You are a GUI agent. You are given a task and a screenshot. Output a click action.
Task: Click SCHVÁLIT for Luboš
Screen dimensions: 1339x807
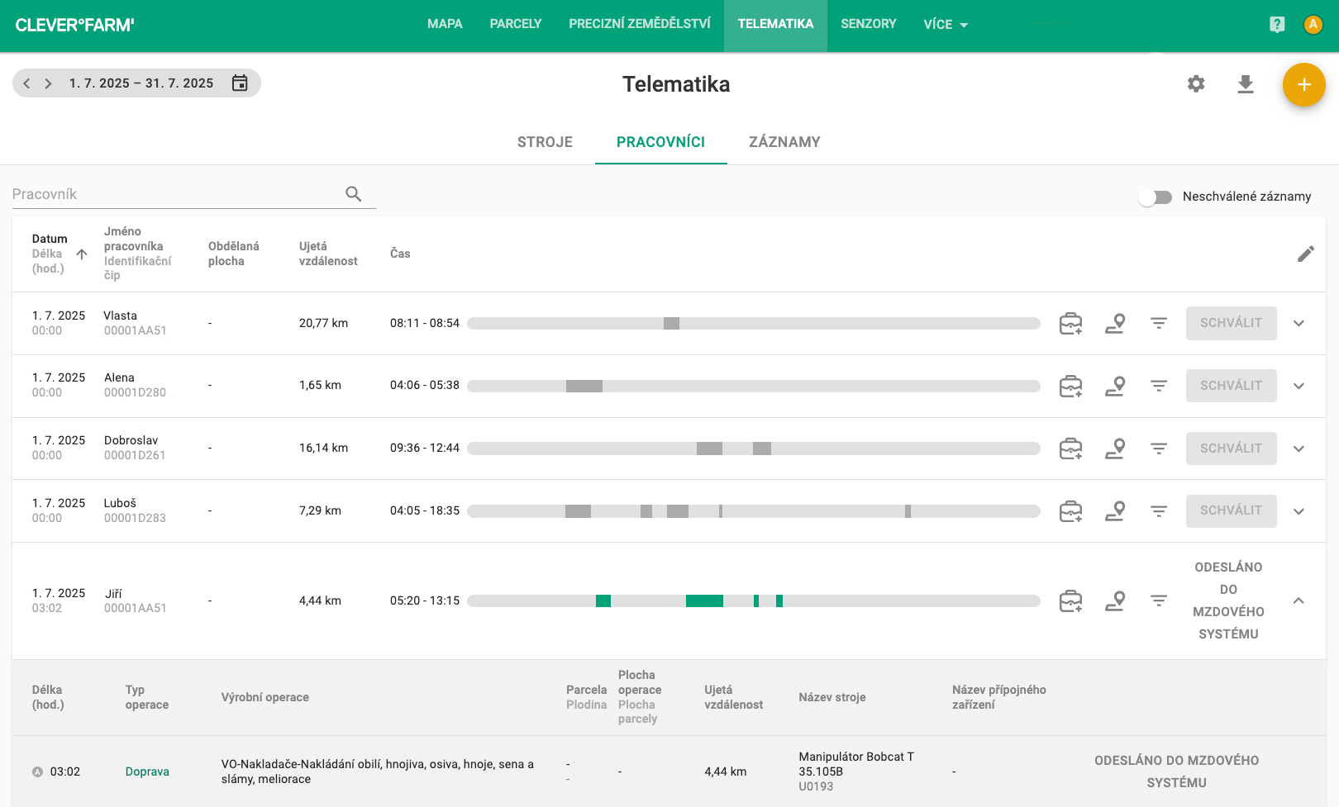pos(1231,511)
